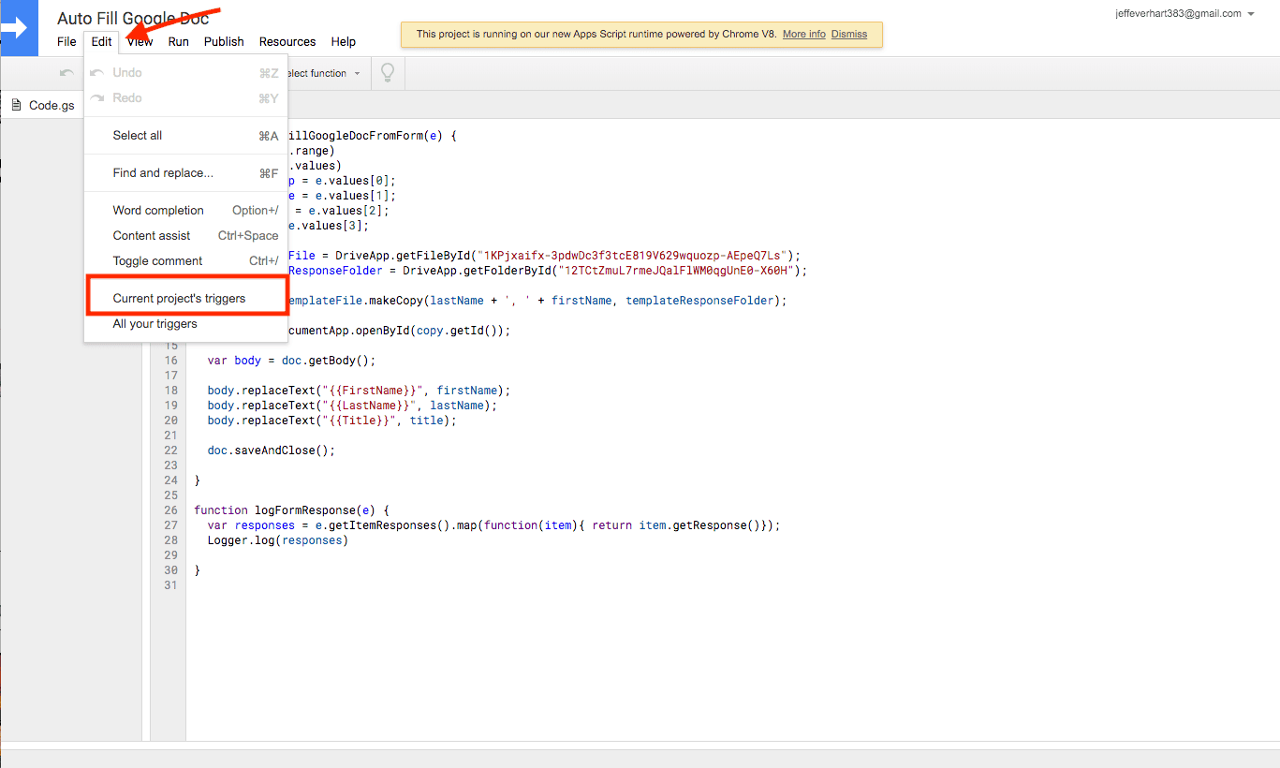The image size is (1280, 768).
Task: Choose Find and replace from Edit menu
Action: click(185, 173)
